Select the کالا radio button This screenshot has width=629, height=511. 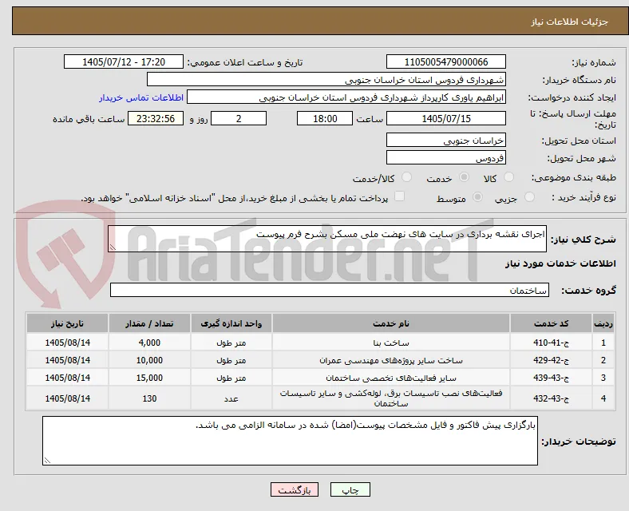pyautogui.click(x=508, y=177)
